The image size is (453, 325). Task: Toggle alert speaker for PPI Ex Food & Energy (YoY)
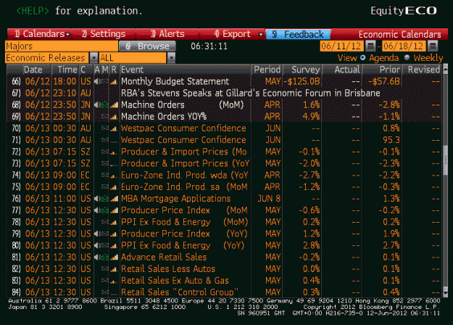tap(97, 245)
